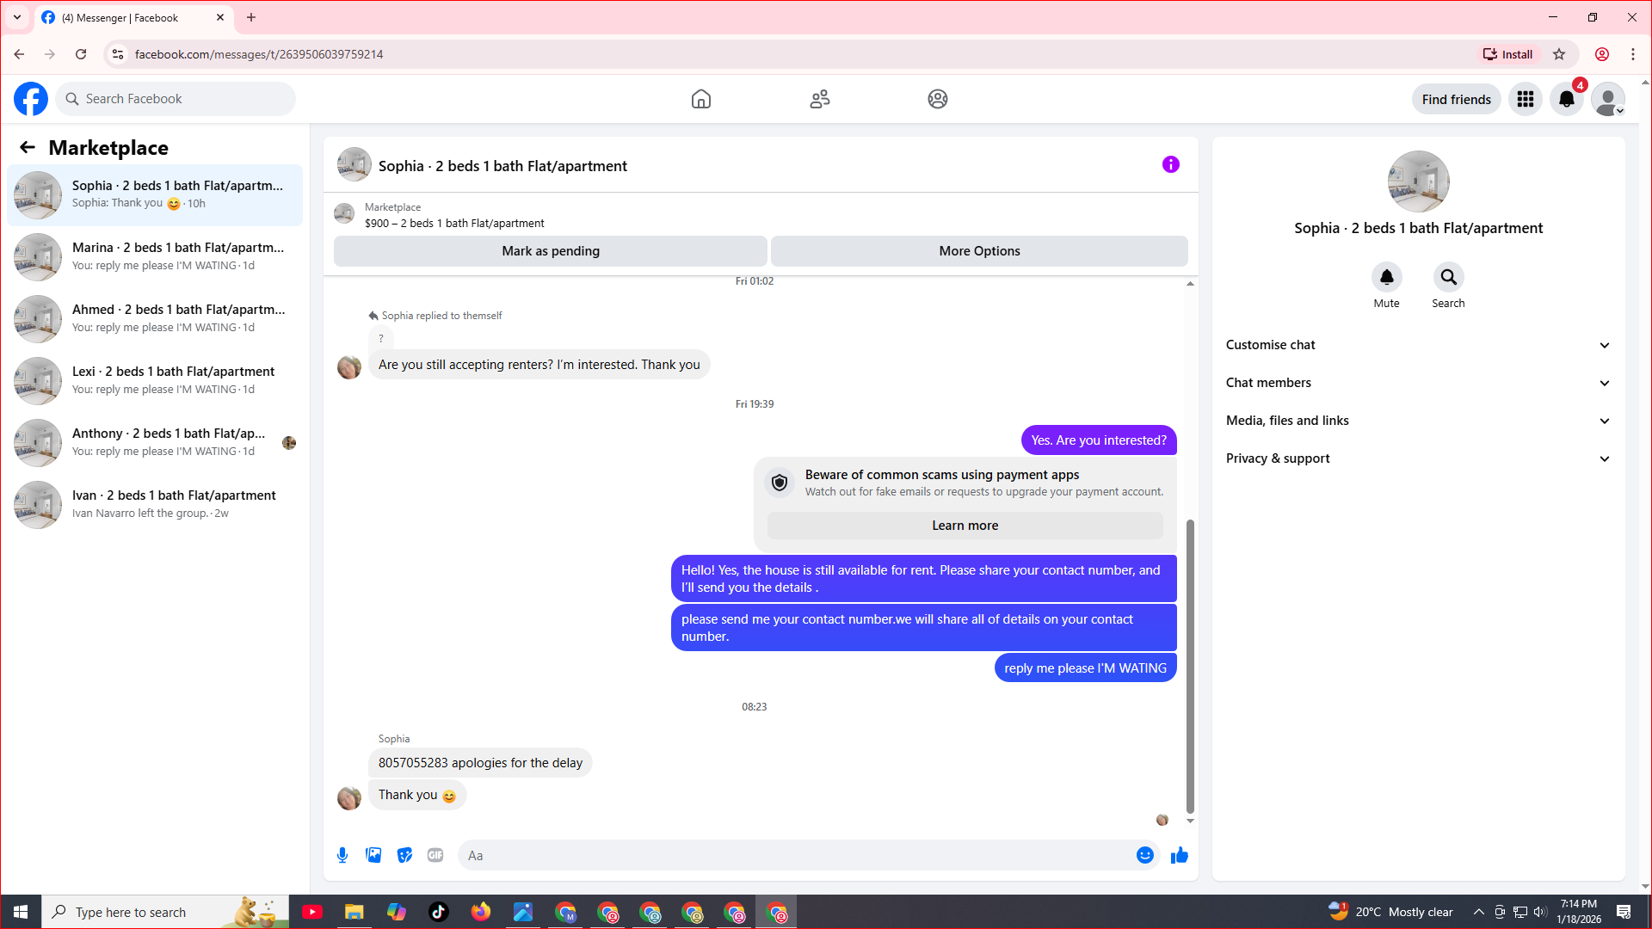This screenshot has width=1652, height=929.
Task: Click Learn more about scams
Action: 965,526
